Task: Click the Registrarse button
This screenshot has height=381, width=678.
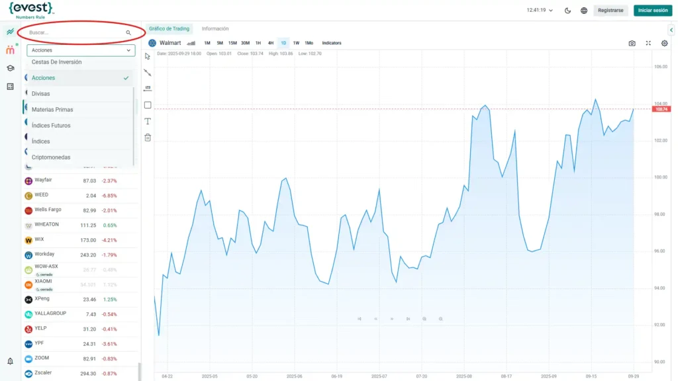Action: 610,11
